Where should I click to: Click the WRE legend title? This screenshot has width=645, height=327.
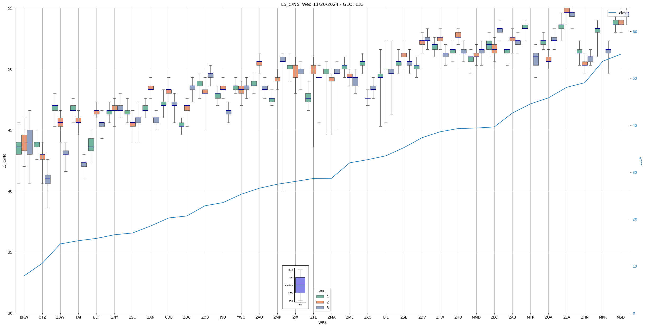pos(322,291)
